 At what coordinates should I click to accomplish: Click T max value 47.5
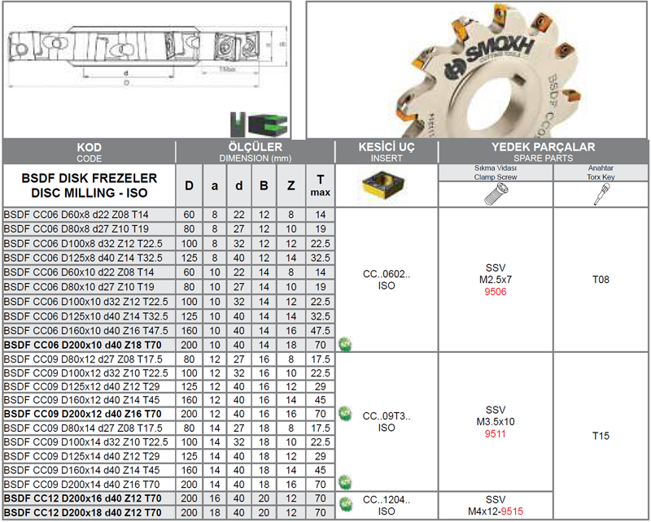pyautogui.click(x=320, y=331)
